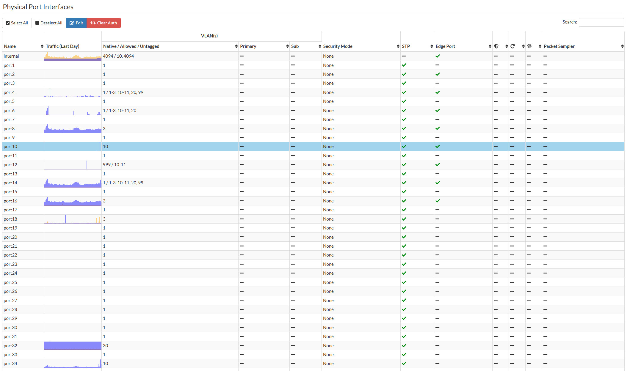
Task: Sort table by Name column
Action: [x=23, y=46]
